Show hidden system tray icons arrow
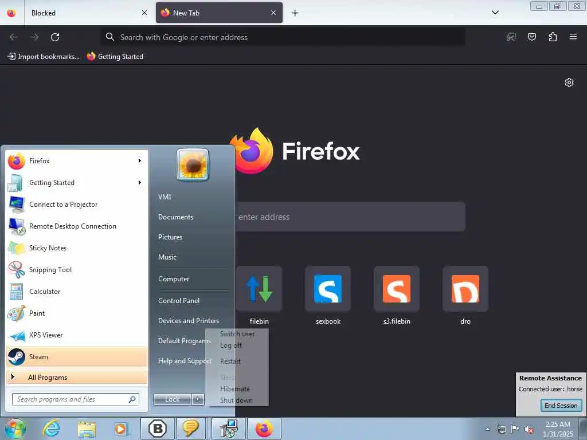Image resolution: width=587 pixels, height=440 pixels. [487, 429]
